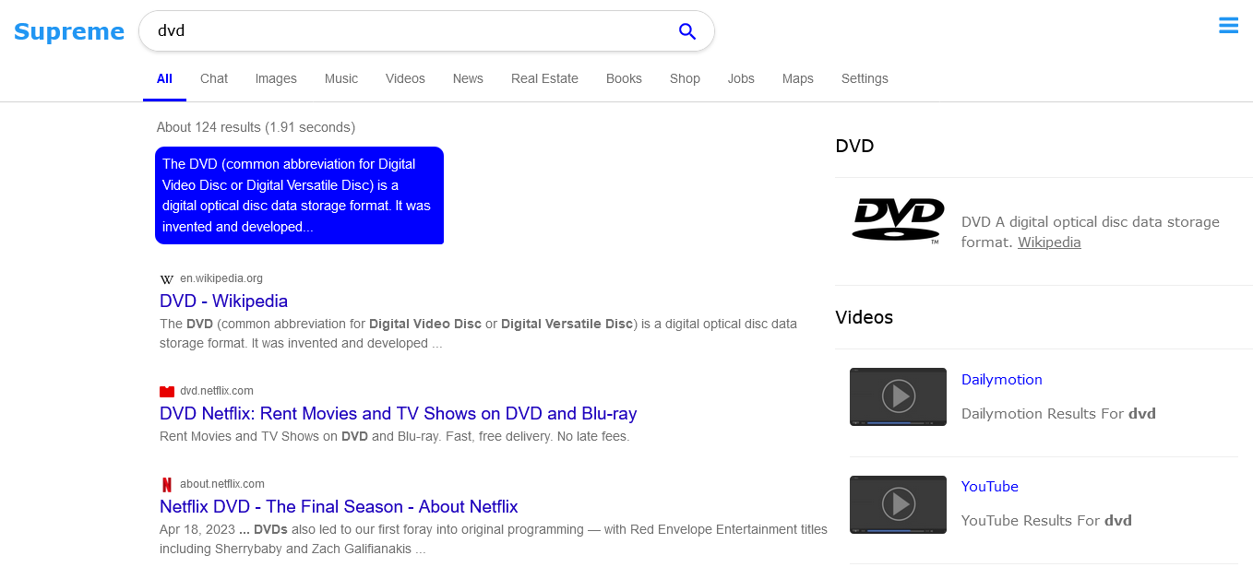Open the hamburger menu icon
The width and height of the screenshot is (1253, 567).
click(x=1228, y=26)
